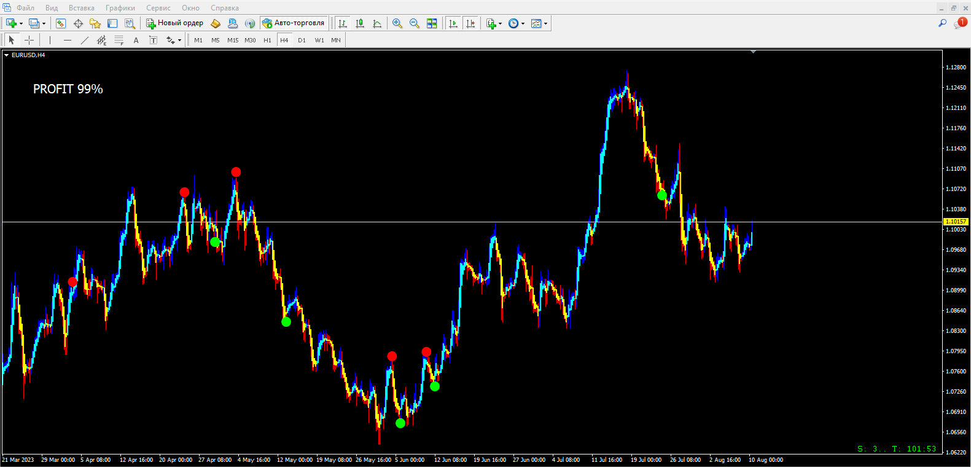Click the search magnifier icon
The width and height of the screenshot is (971, 468).
[942, 23]
